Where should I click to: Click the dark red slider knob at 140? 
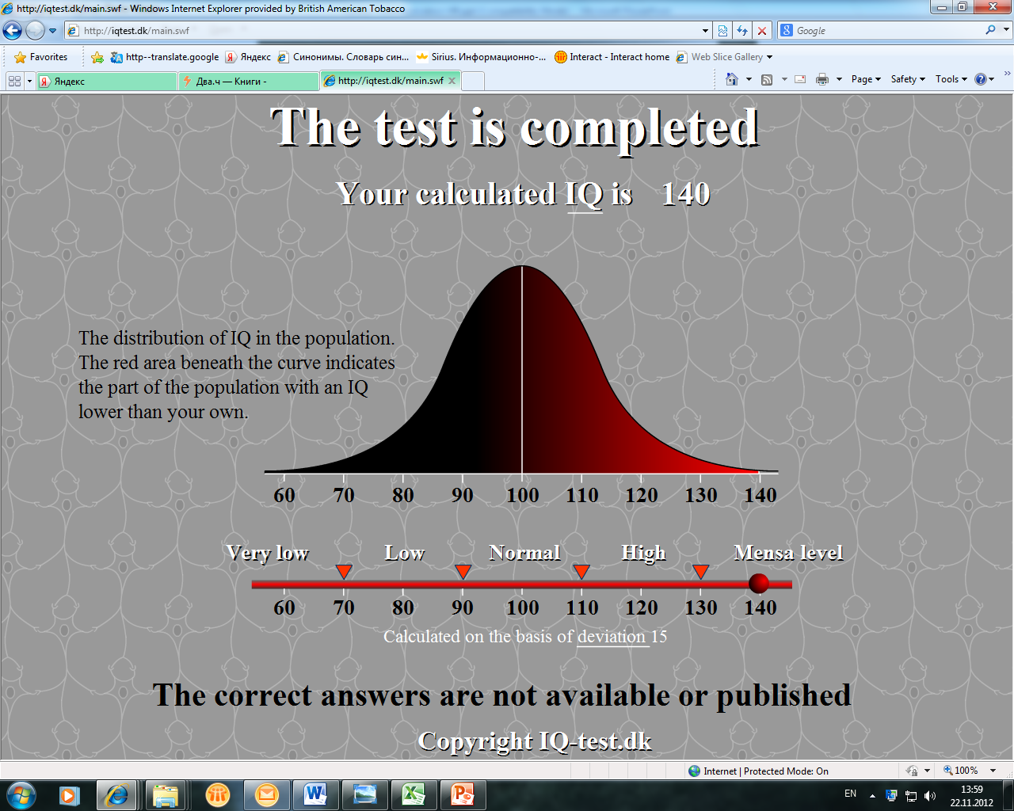click(759, 584)
